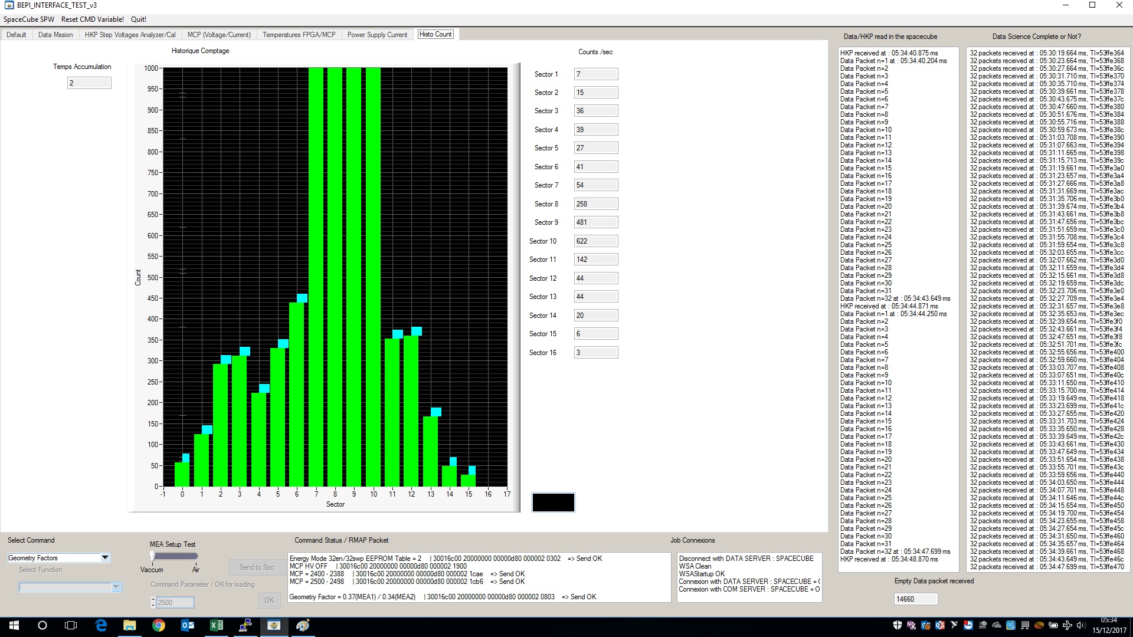Click the Command Parameter 2500 field

coord(175,602)
